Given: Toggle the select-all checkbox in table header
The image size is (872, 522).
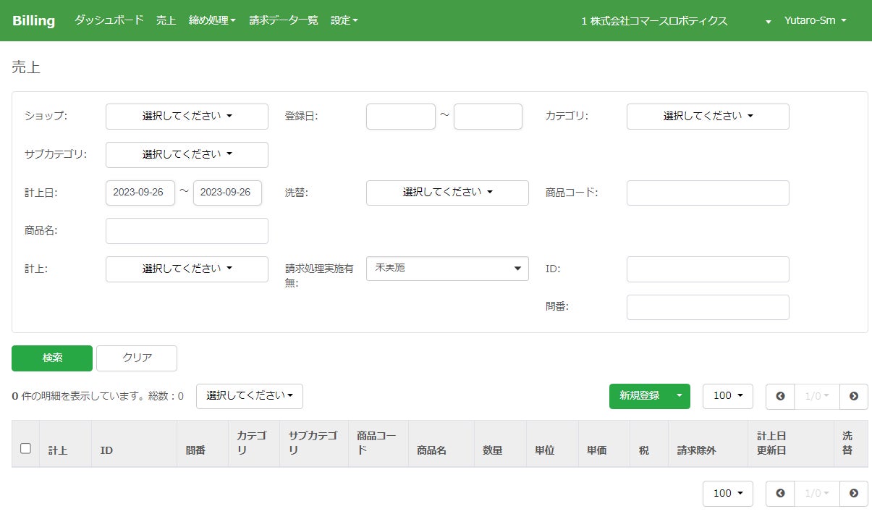Looking at the screenshot, I should [x=25, y=448].
